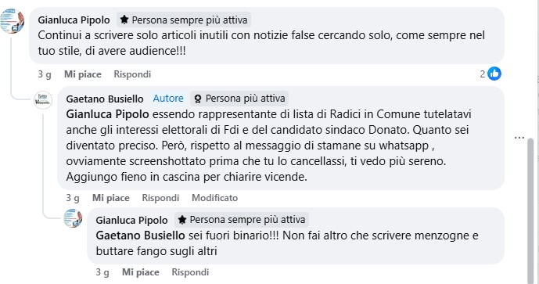Screen dimensions: 539x284
Task: Open the Gianluca Pipolo name link on the first comment
Action: click(74, 20)
